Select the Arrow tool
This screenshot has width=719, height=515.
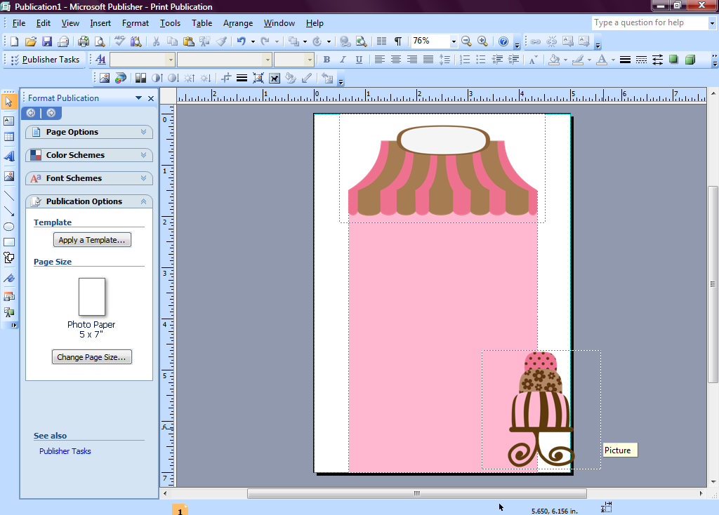[9, 210]
